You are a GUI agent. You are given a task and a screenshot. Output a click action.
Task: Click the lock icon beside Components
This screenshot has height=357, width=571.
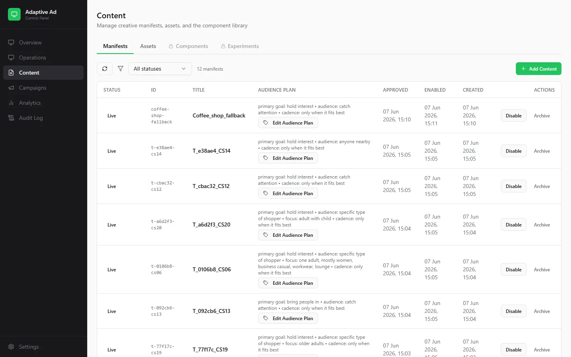pos(171,46)
